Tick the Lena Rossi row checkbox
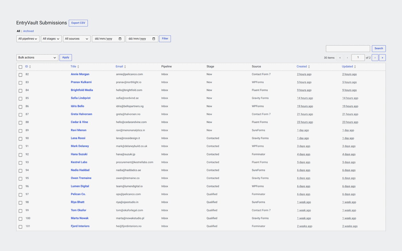 (20, 139)
